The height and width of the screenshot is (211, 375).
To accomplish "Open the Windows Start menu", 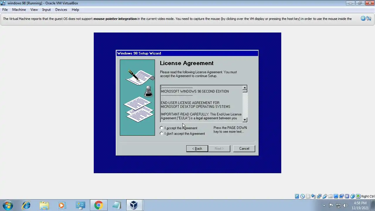I will [x=8, y=205].
